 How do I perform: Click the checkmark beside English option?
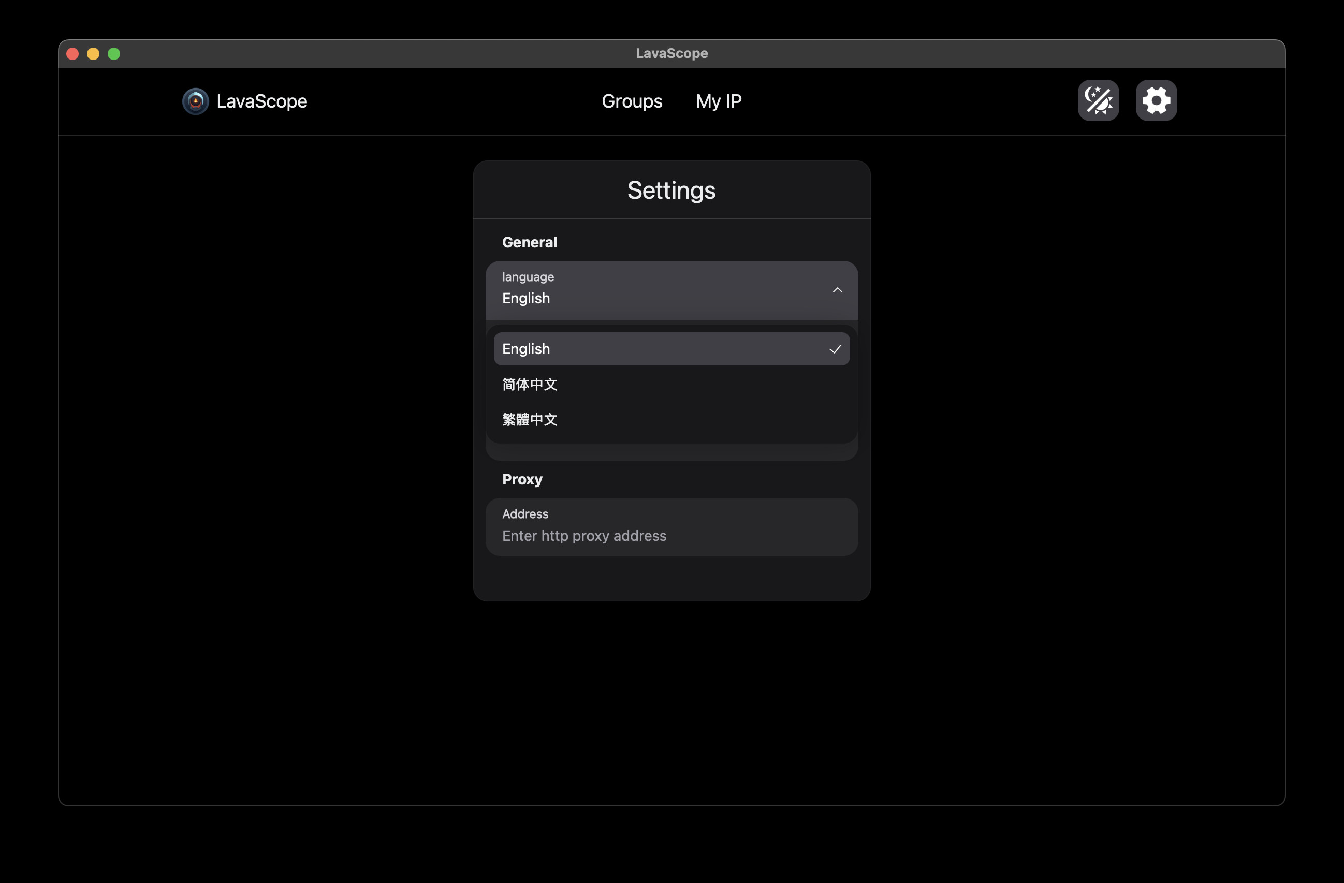(x=835, y=349)
